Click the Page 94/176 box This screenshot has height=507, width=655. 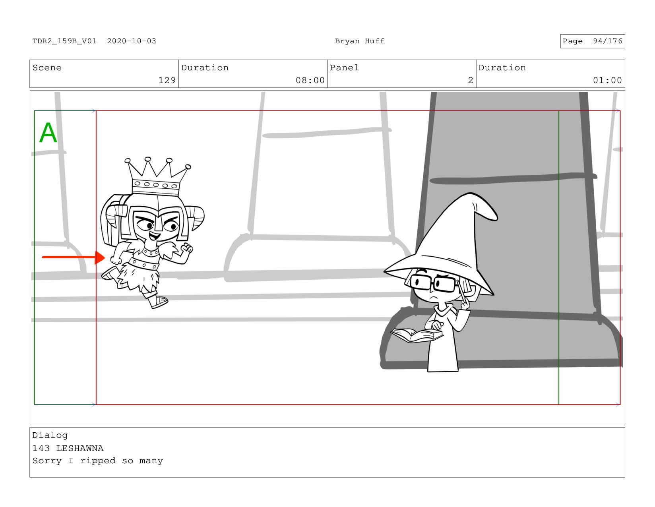tap(592, 41)
